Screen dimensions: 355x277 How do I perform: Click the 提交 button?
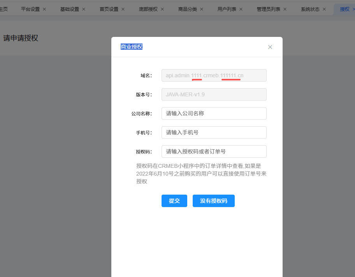tap(174, 201)
